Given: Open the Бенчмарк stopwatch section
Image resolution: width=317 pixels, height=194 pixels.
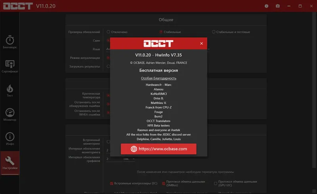Looking at the screenshot, I should click(10, 42).
